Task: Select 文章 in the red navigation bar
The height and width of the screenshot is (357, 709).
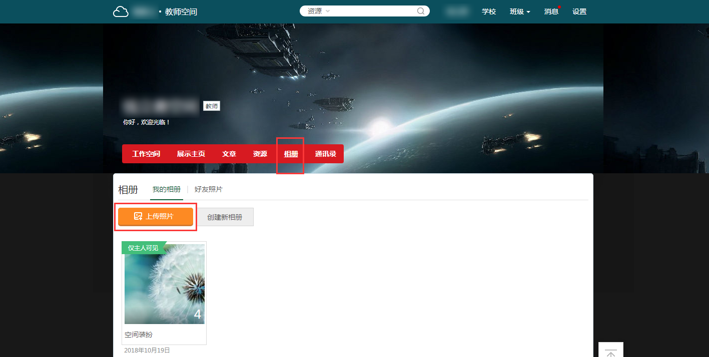Action: click(x=229, y=154)
